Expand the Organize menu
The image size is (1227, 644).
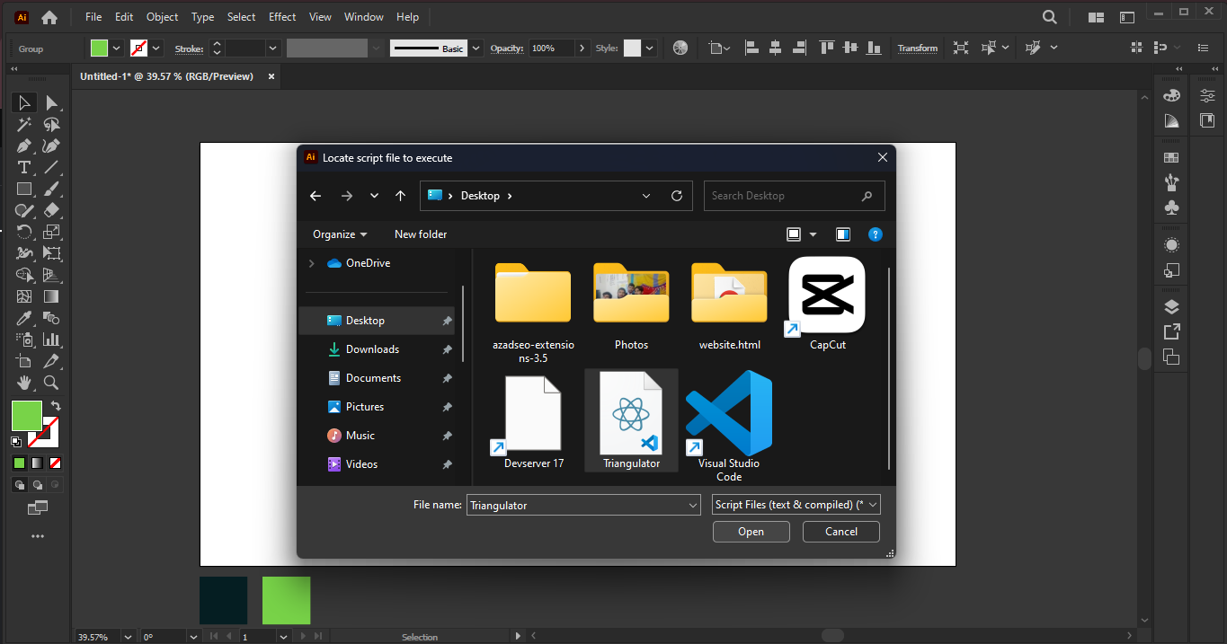(339, 234)
